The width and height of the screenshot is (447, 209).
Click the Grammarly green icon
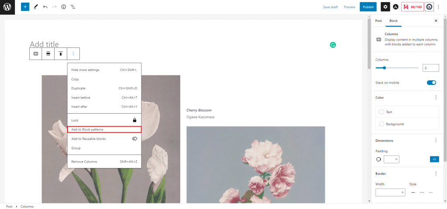tap(333, 45)
